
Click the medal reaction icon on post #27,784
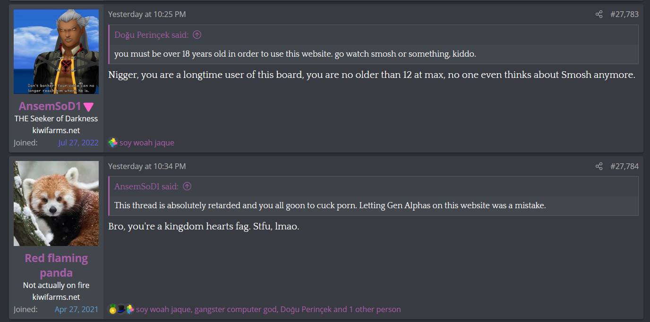[112, 309]
